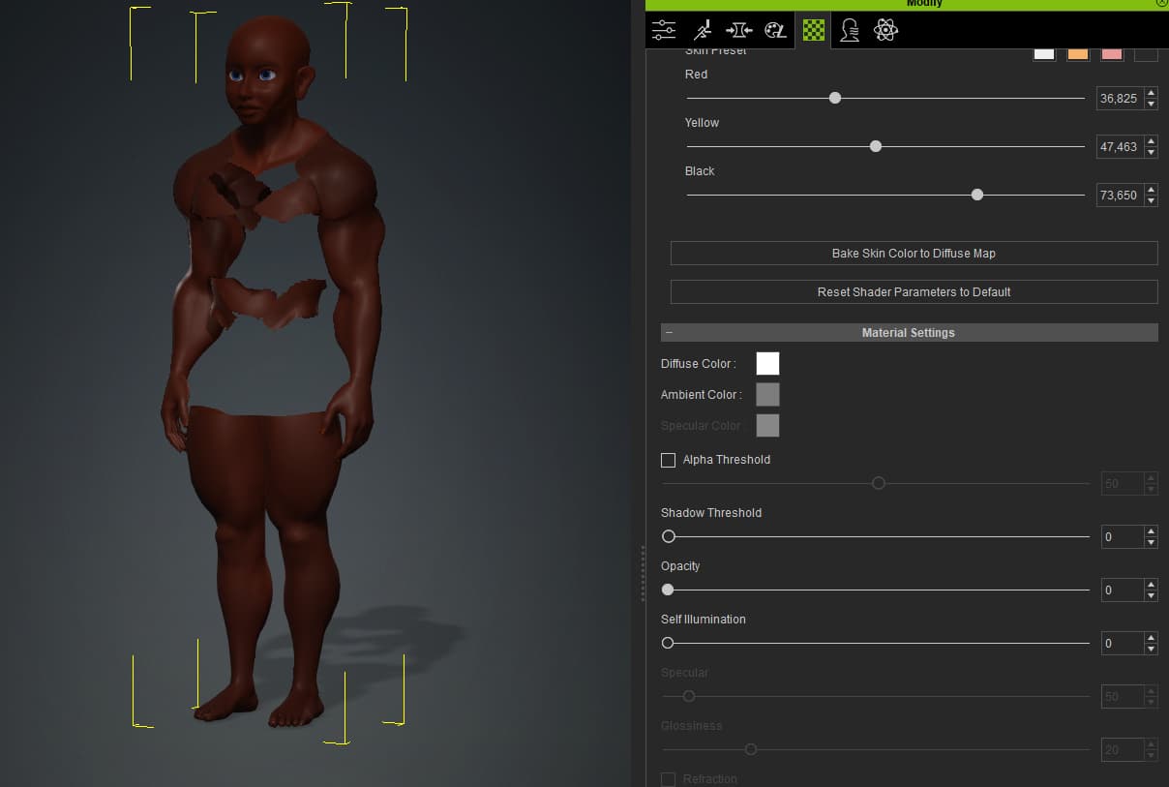Decrease Shadow Threshold with down arrow

click(1151, 542)
